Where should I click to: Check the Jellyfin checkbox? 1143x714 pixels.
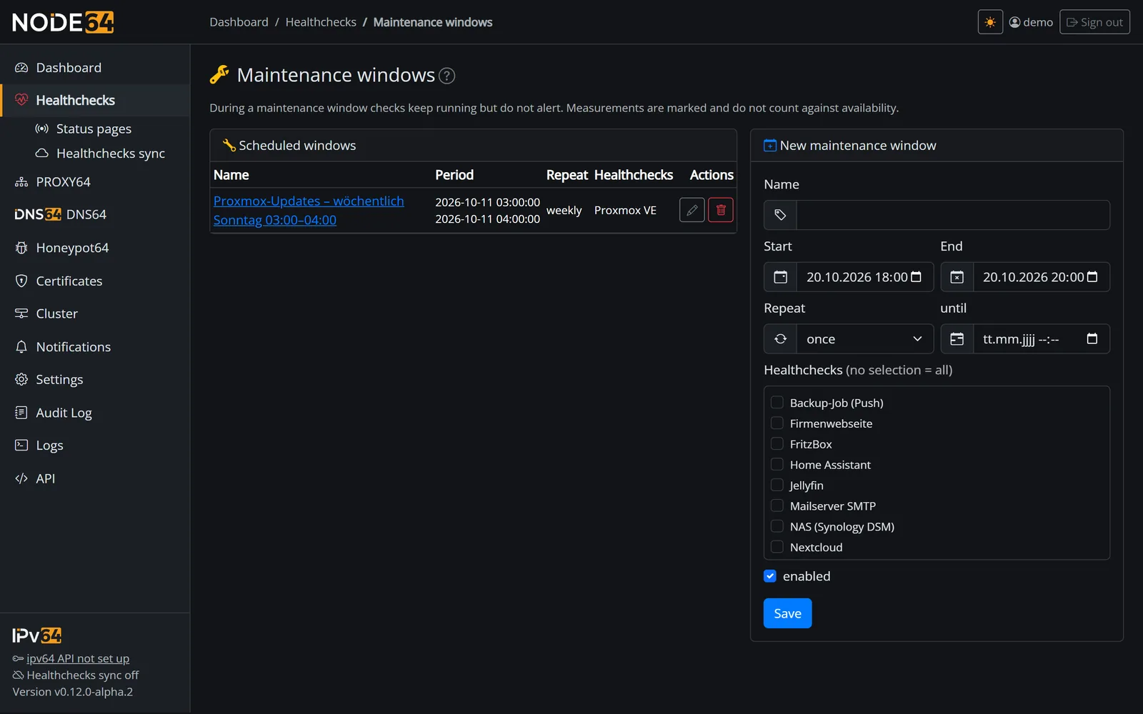777,486
